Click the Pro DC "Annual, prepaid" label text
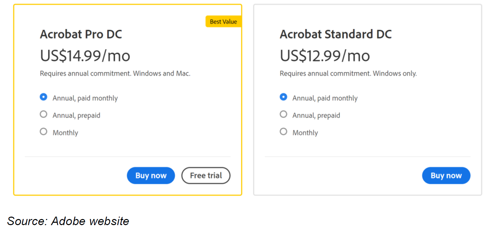 76,115
